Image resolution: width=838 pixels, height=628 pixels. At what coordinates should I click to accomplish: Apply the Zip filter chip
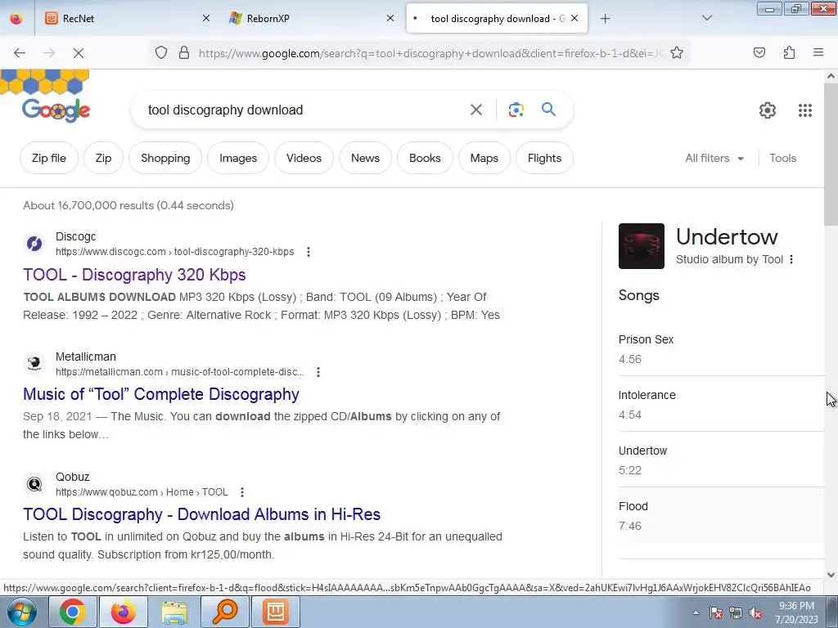(x=103, y=158)
